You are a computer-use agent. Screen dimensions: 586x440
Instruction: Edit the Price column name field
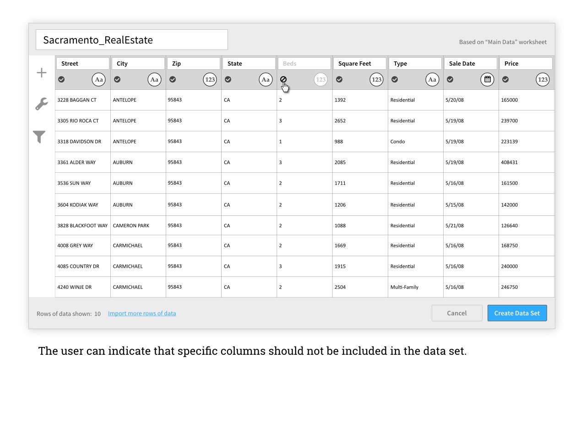[x=526, y=64]
